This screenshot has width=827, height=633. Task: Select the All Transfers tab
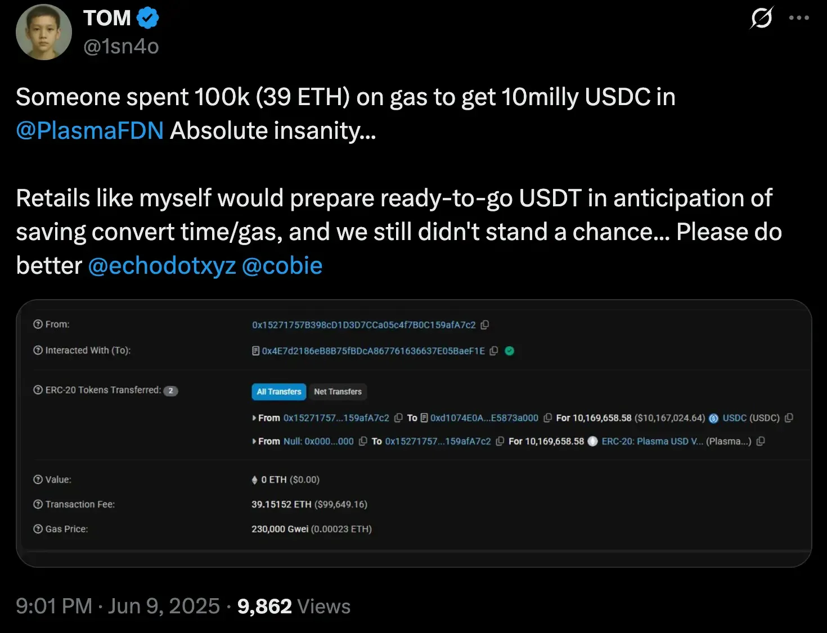tap(279, 392)
